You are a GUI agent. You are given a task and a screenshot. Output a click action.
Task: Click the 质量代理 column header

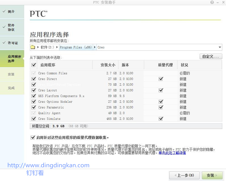(x=160, y=65)
